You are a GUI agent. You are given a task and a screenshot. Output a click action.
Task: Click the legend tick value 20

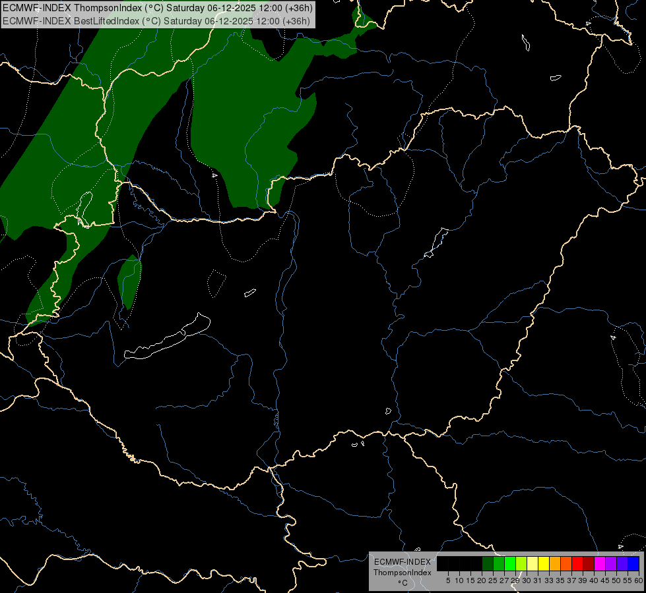click(x=482, y=580)
